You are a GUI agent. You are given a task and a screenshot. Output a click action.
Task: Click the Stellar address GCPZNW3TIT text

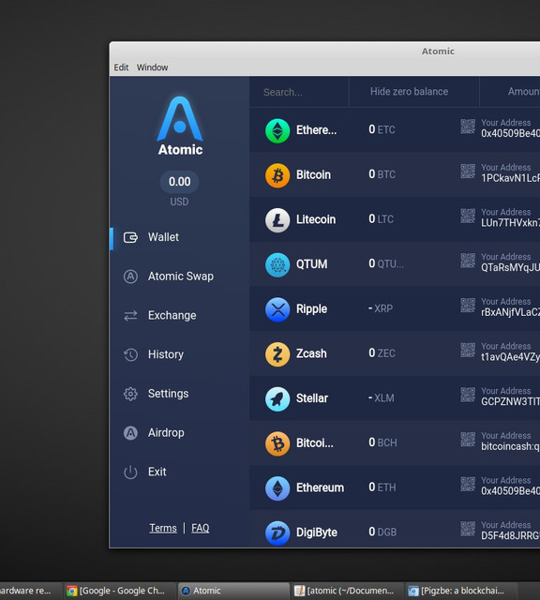coord(511,402)
